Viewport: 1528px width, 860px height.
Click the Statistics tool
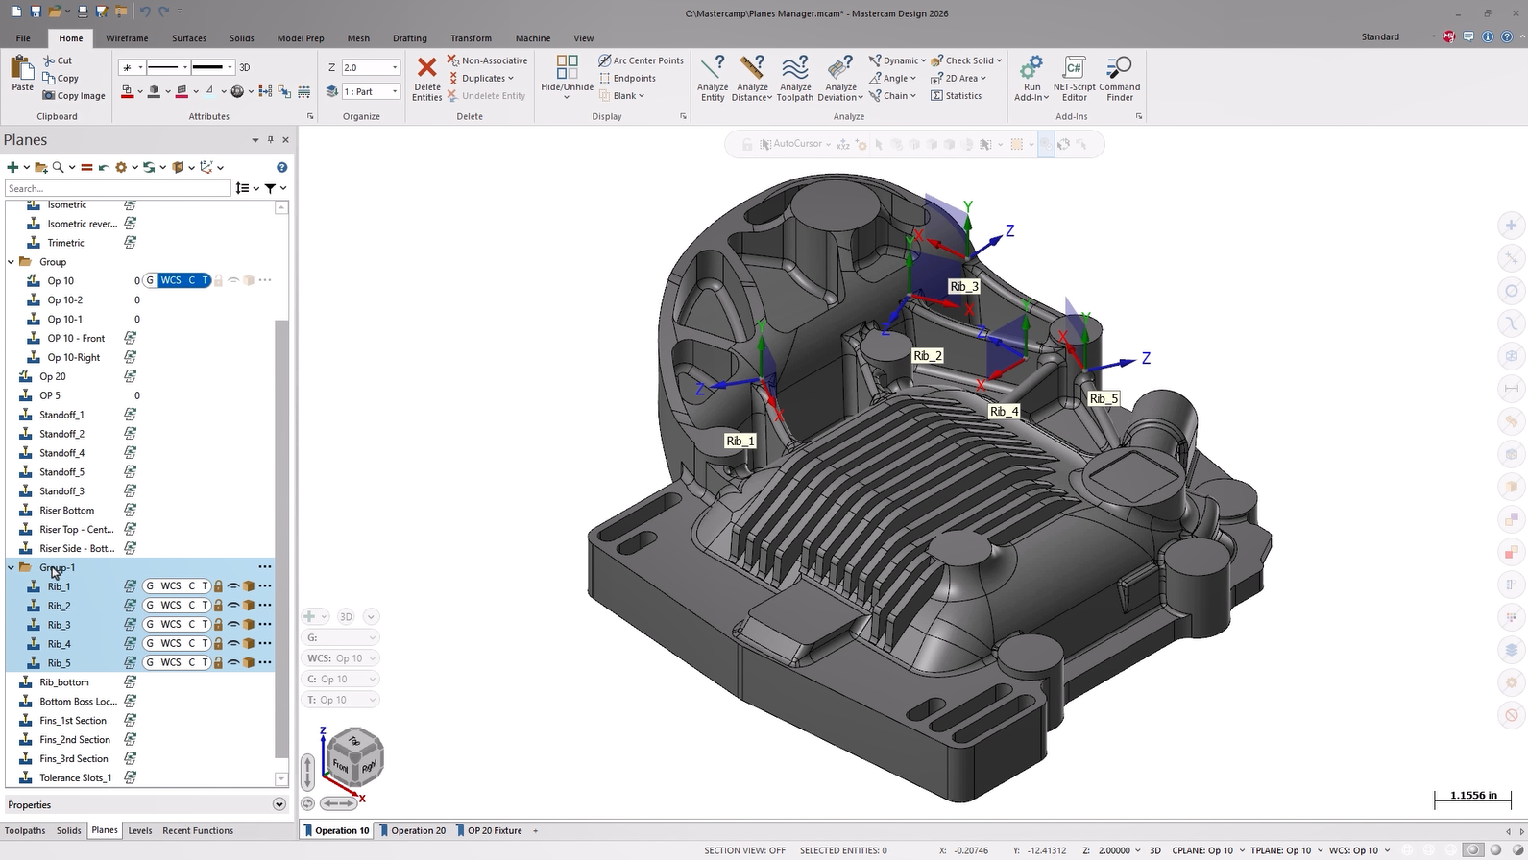tap(956, 95)
